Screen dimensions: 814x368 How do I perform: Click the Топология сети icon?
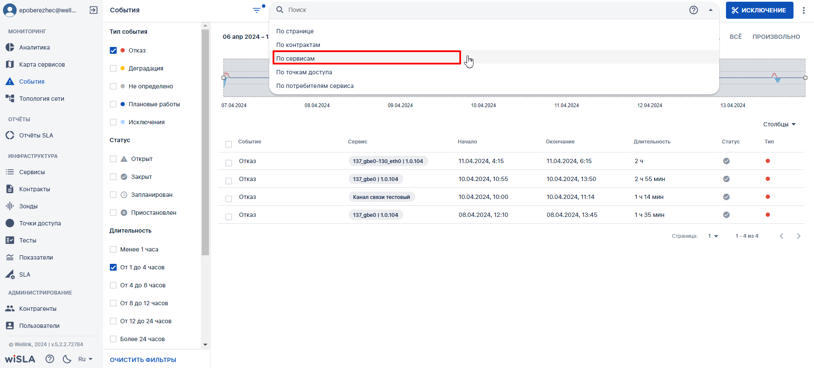(10, 99)
